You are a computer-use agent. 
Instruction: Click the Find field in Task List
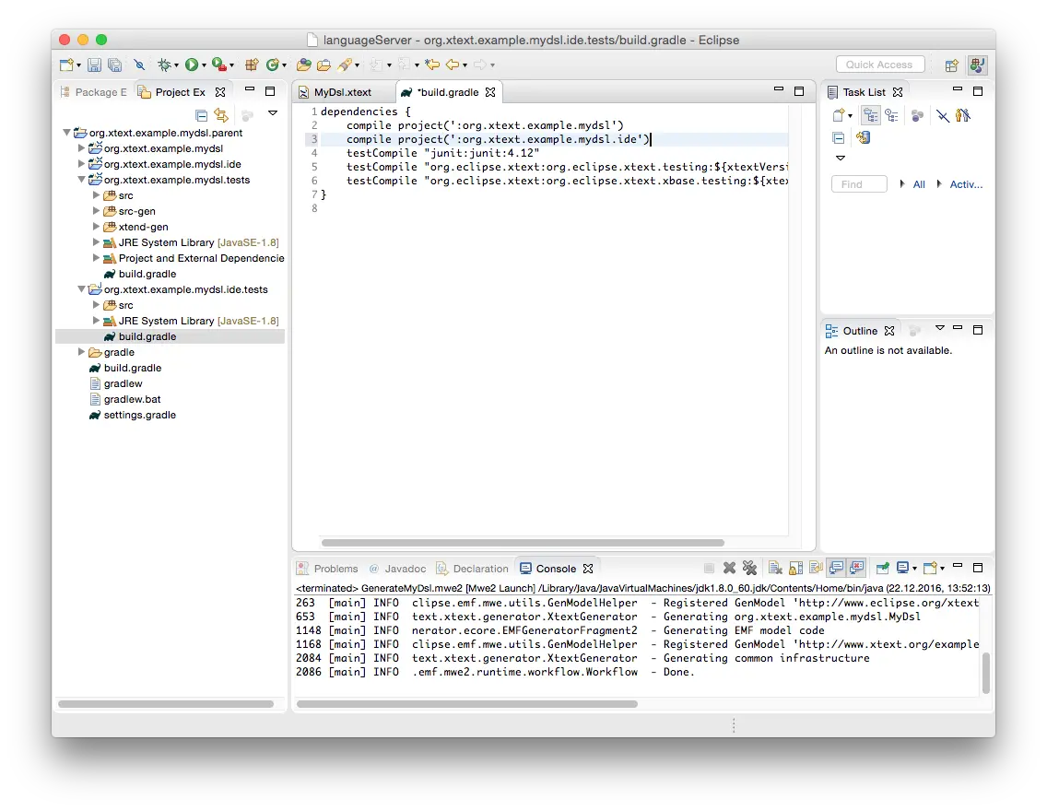pyautogui.click(x=859, y=184)
